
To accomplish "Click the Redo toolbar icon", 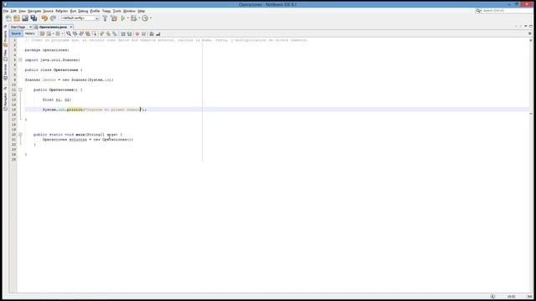I will [x=53, y=18].
